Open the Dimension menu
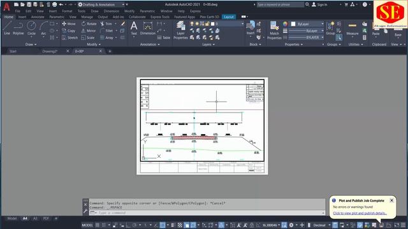 pos(112,11)
